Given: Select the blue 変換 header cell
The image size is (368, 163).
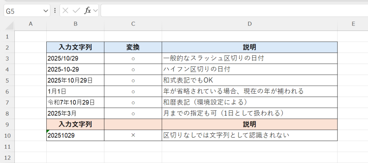Looking at the screenshot, I should coord(133,47).
